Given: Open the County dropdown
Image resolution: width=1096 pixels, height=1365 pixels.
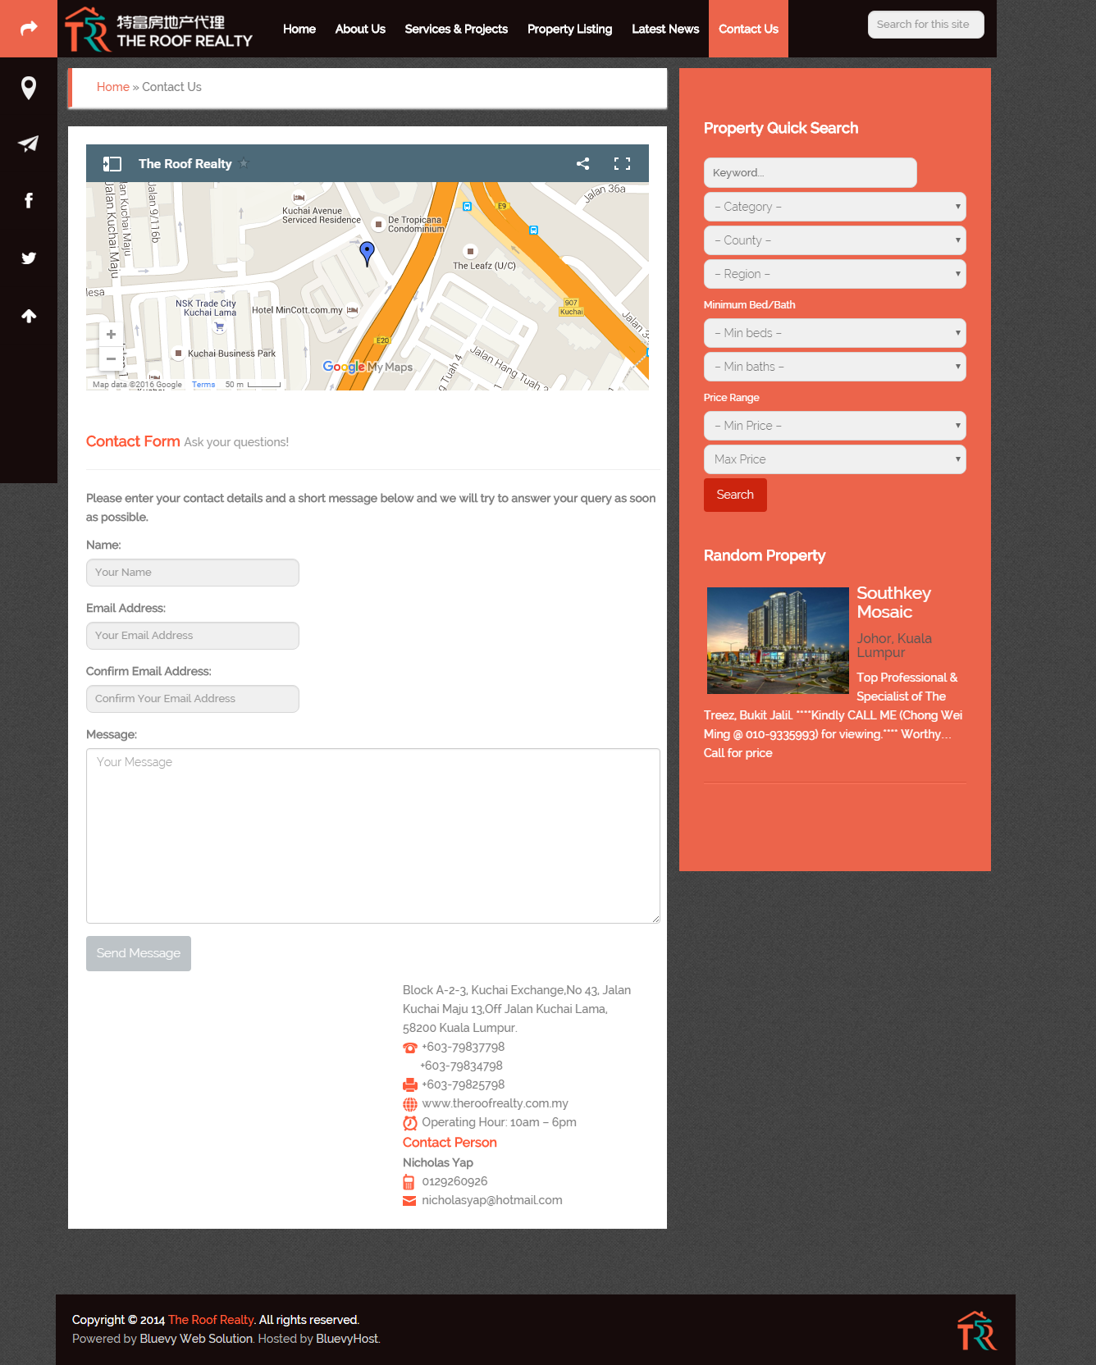Looking at the screenshot, I should click(834, 240).
